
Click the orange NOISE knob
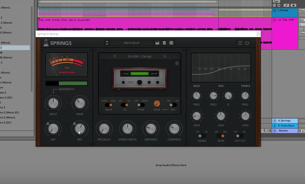pyautogui.click(x=157, y=104)
